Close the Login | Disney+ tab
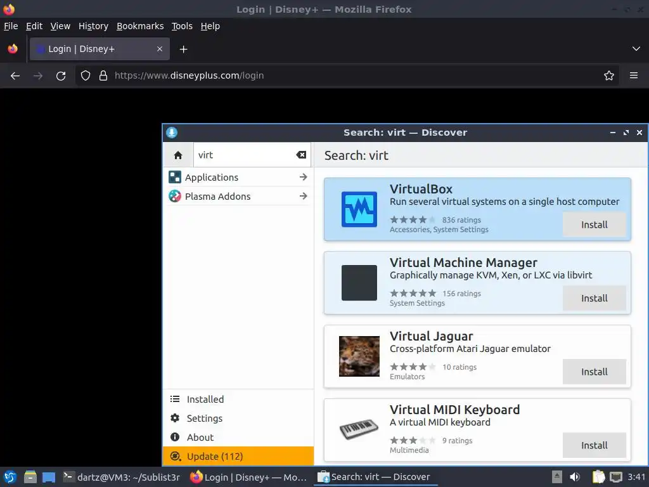The height and width of the screenshot is (487, 649). point(159,49)
